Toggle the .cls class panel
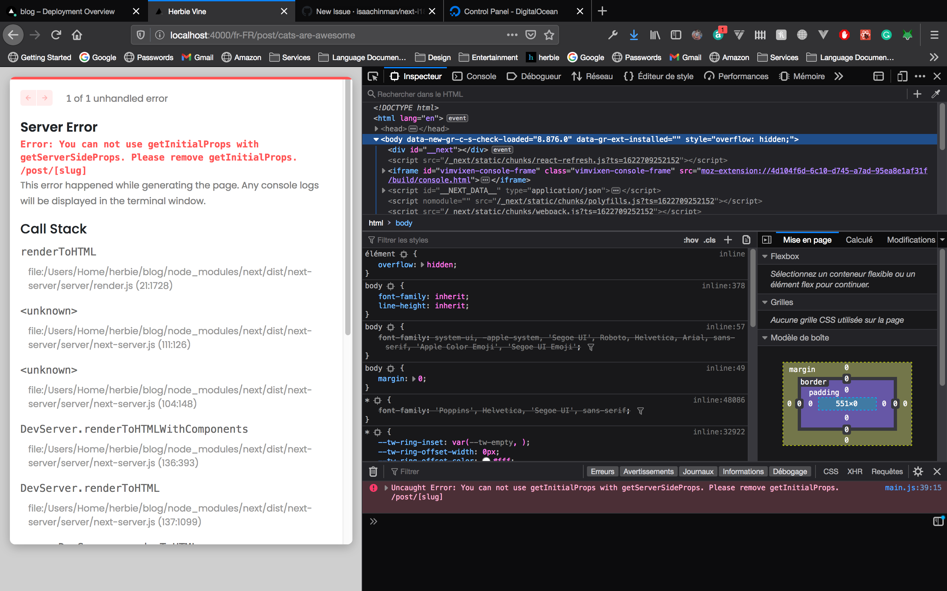This screenshot has width=947, height=591. pyautogui.click(x=709, y=240)
